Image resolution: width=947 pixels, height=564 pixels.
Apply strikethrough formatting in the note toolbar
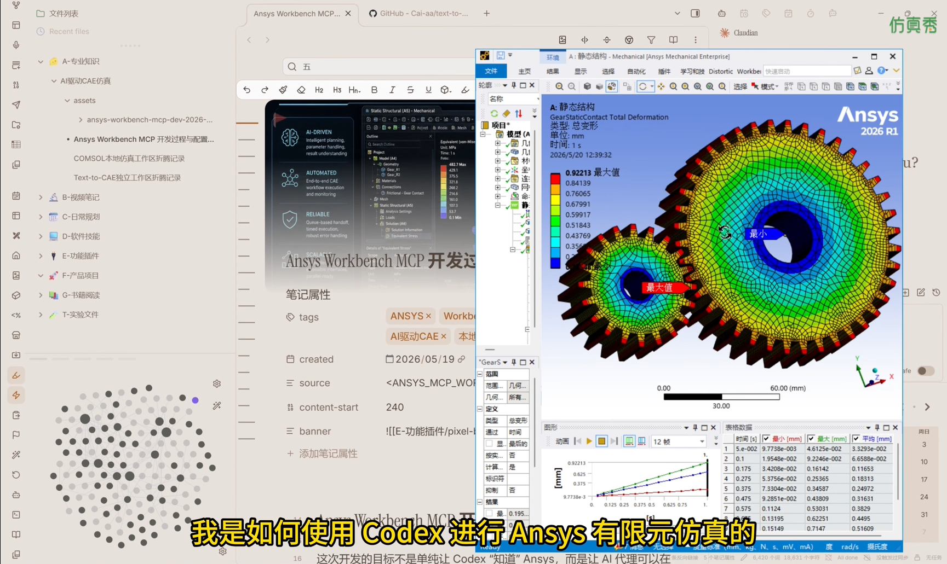click(x=410, y=90)
